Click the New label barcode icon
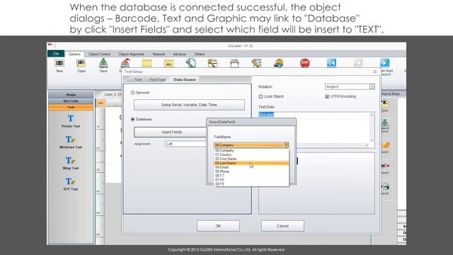This screenshot has width=453, height=255. pos(59,63)
